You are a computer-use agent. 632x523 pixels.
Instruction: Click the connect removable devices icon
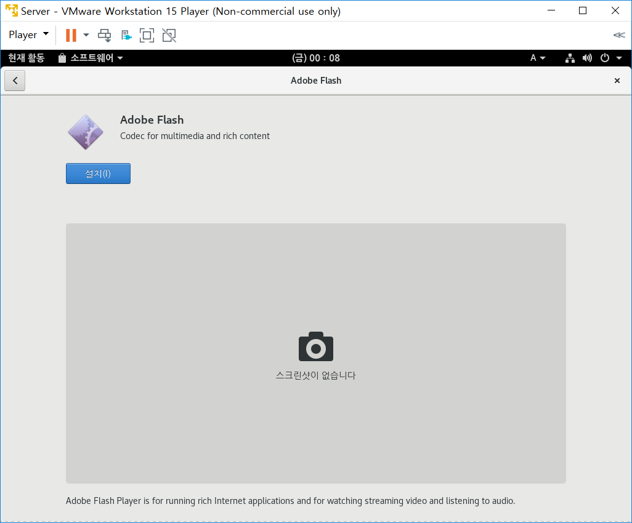coord(126,36)
